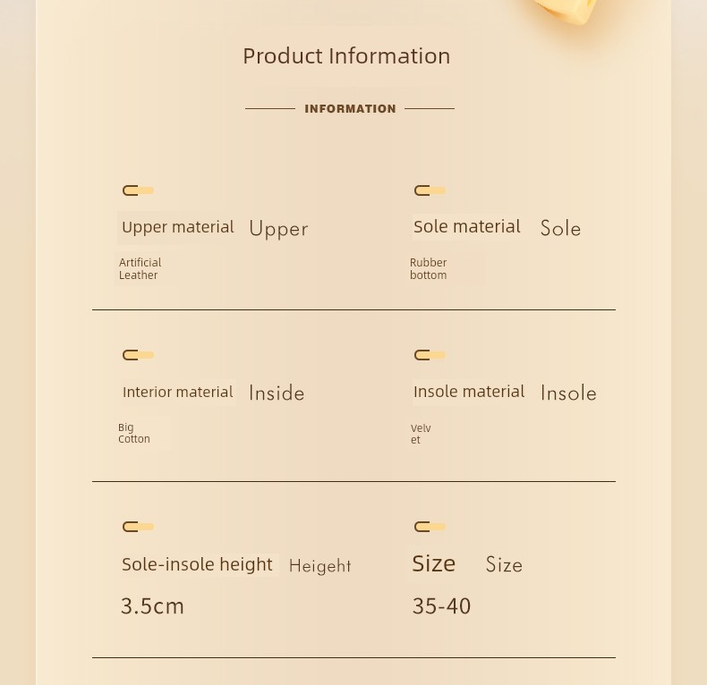Click the misspelled Heigeht text
Screen dimensions: 707x685
[319, 566]
